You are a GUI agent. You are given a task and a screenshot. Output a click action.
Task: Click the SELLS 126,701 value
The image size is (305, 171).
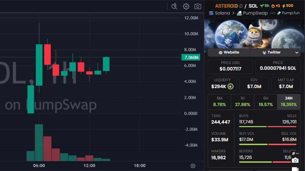pos(289,122)
